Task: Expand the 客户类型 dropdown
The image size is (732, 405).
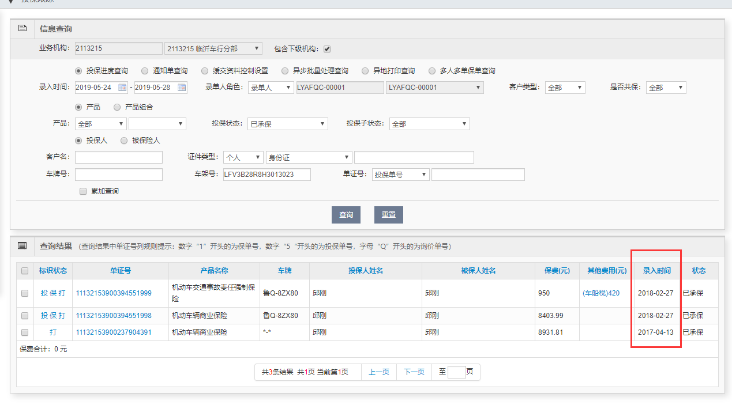Action: click(564, 88)
